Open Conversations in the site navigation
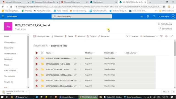The image size is (176, 99). coord(10,42)
